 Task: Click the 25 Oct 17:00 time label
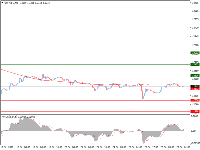[x=151, y=147]
